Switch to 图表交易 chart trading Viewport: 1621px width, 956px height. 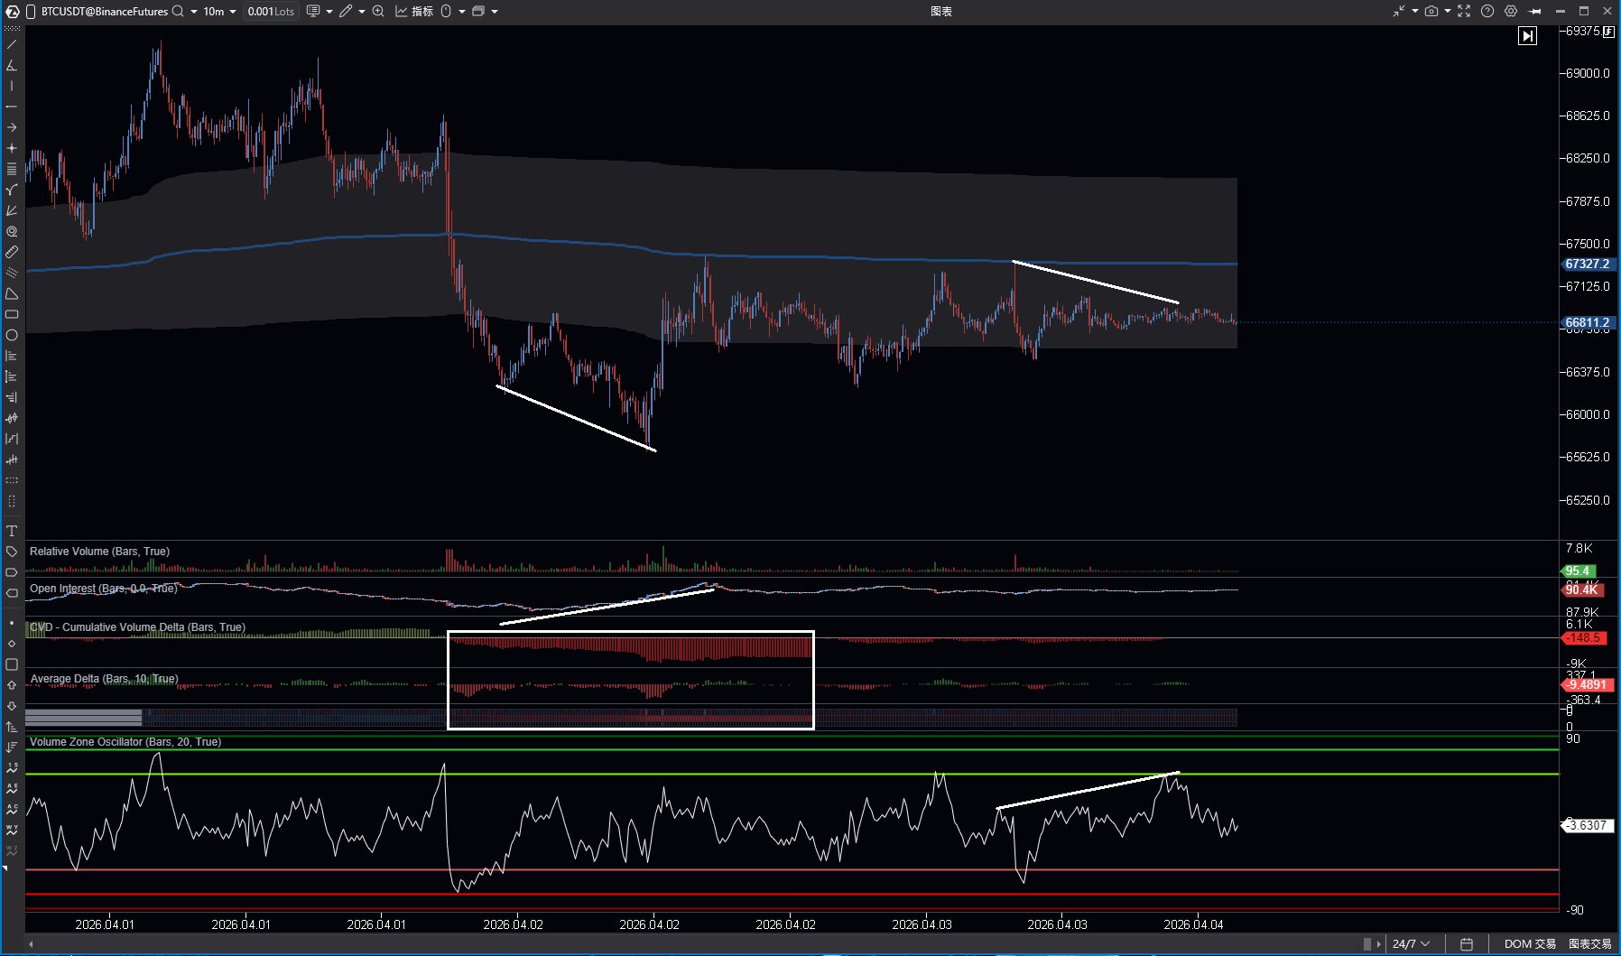1589,943
